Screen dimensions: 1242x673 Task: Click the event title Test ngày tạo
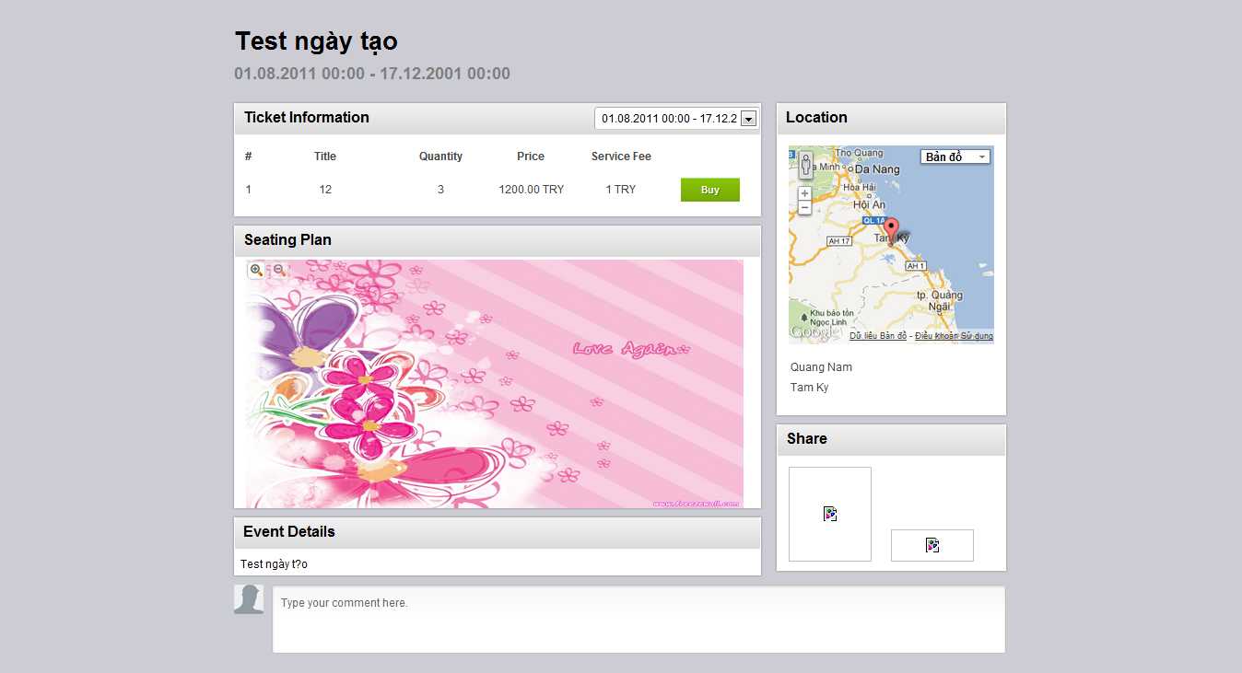click(x=316, y=41)
